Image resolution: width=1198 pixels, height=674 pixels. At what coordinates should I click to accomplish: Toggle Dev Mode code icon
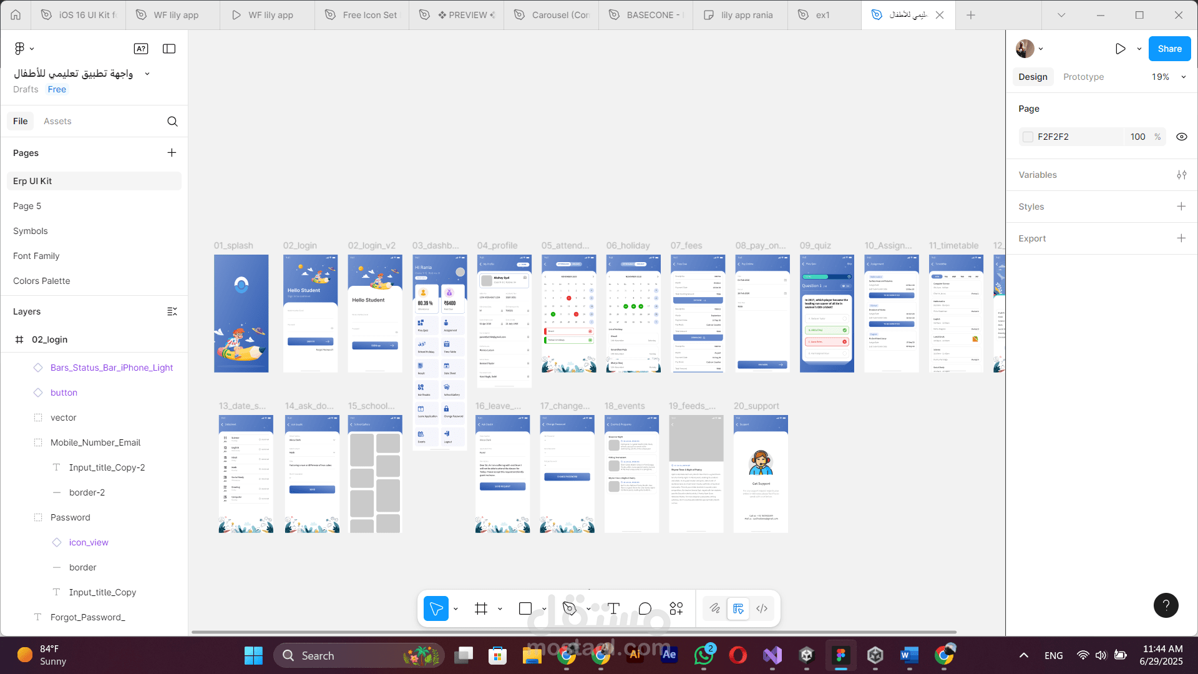762,608
